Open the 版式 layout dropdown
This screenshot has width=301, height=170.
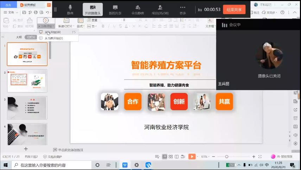pos(81,26)
